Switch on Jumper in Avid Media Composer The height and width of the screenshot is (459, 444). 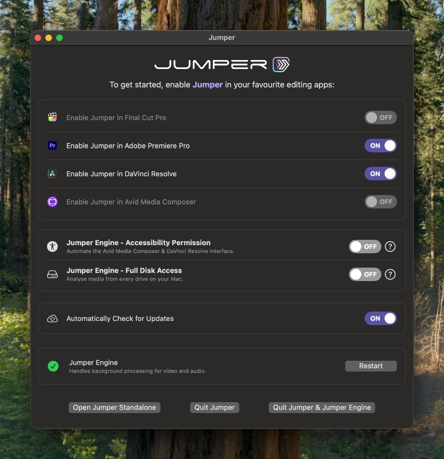pyautogui.click(x=381, y=202)
